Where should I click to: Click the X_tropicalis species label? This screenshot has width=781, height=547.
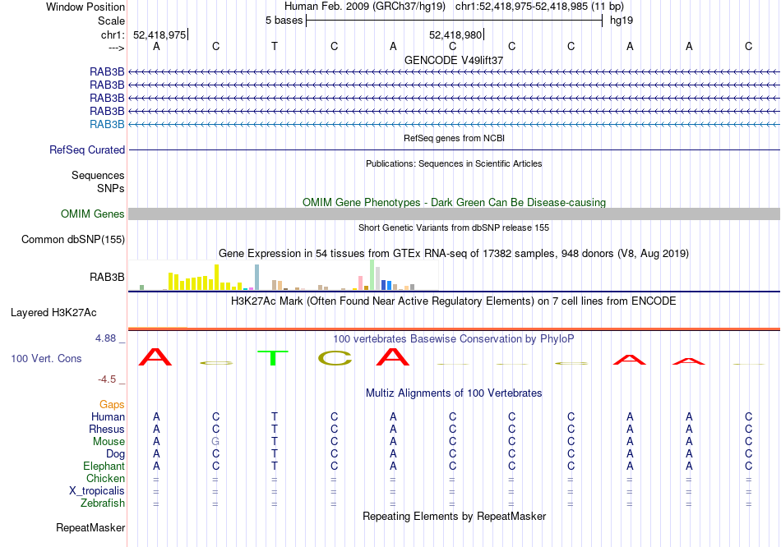97,491
